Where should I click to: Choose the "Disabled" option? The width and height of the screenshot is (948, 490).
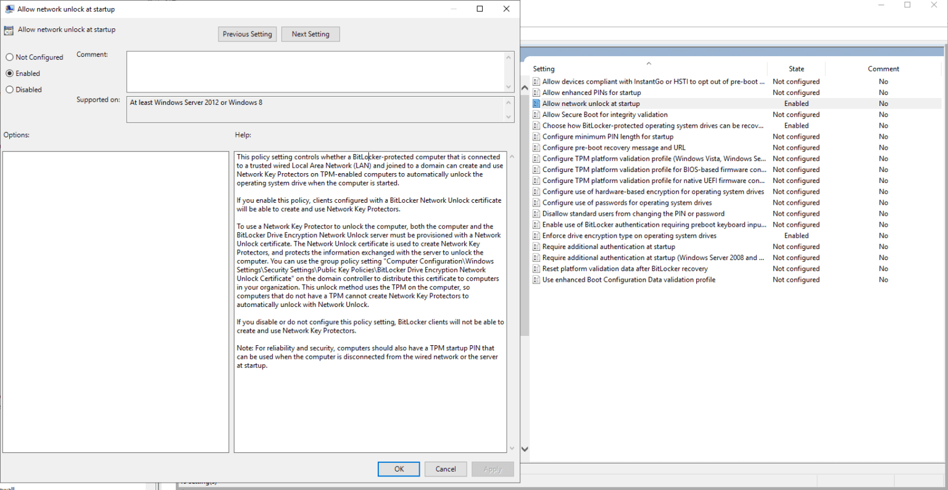click(x=9, y=89)
